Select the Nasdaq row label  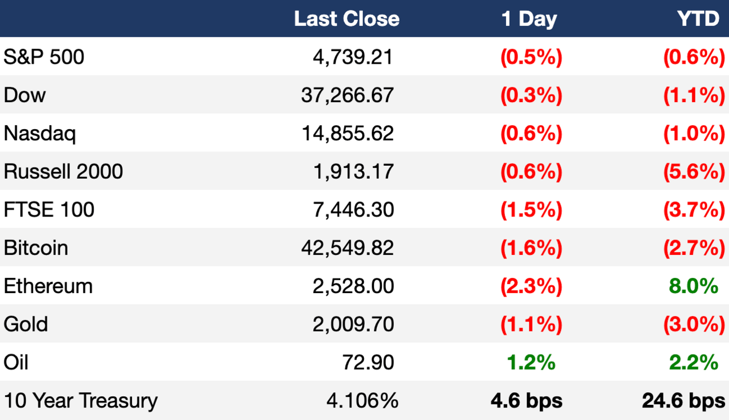click(39, 134)
